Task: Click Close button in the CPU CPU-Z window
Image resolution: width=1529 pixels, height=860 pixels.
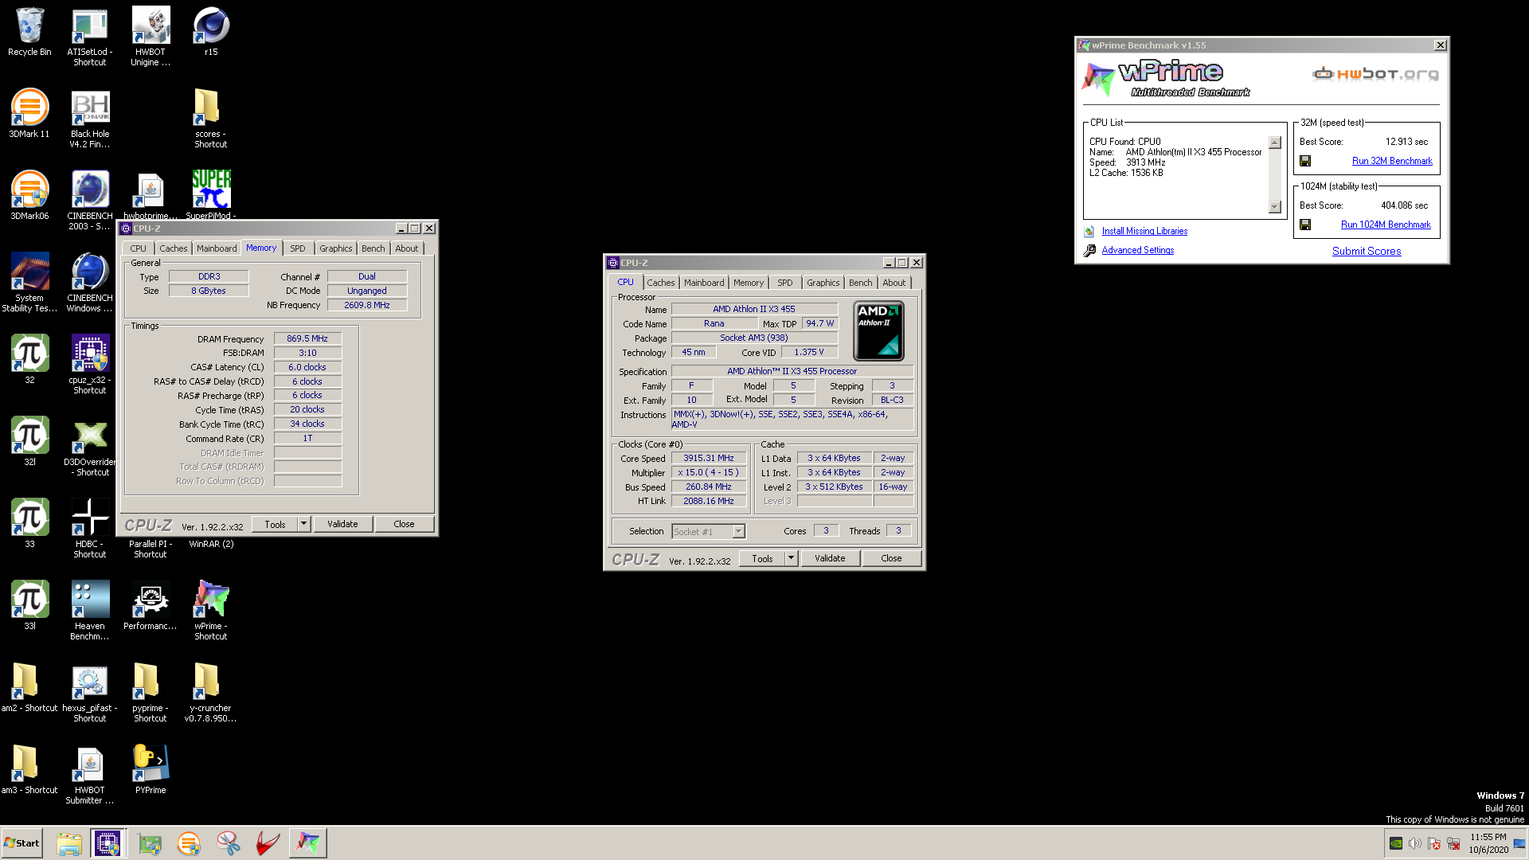Action: (x=891, y=558)
